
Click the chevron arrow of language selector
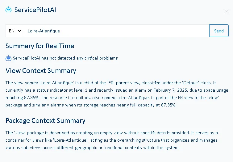19,31
